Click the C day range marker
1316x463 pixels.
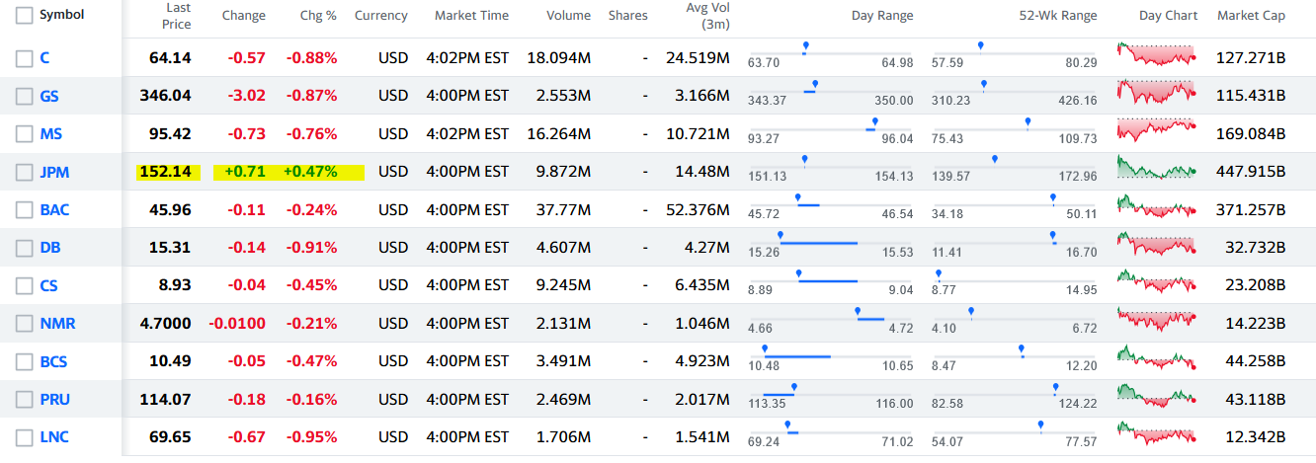click(x=805, y=45)
